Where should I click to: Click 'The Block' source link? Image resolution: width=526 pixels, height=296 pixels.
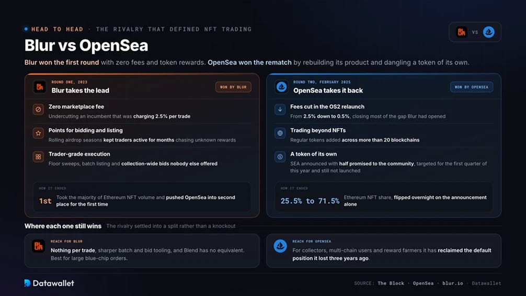click(x=391, y=283)
